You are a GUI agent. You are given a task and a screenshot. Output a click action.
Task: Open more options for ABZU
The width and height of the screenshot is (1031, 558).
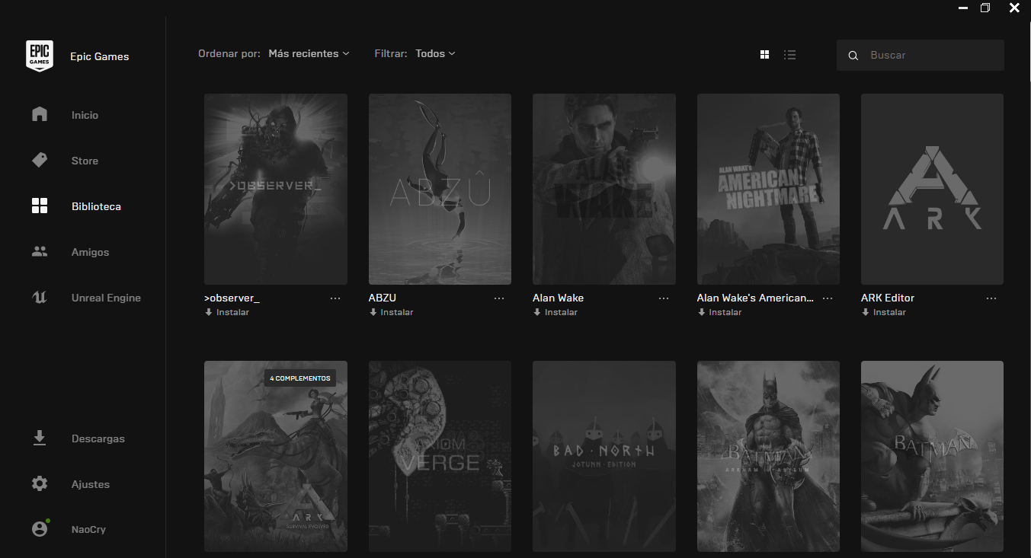coord(499,298)
